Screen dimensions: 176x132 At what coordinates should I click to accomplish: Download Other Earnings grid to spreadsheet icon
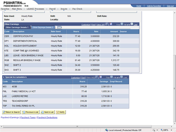click(111, 24)
